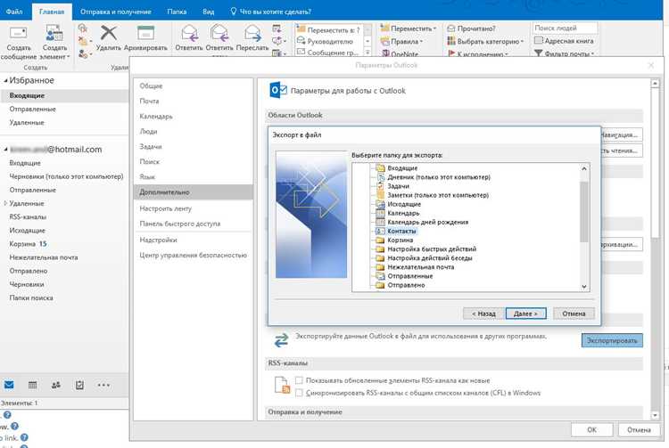Open the Главная ribbon tab

[52, 12]
